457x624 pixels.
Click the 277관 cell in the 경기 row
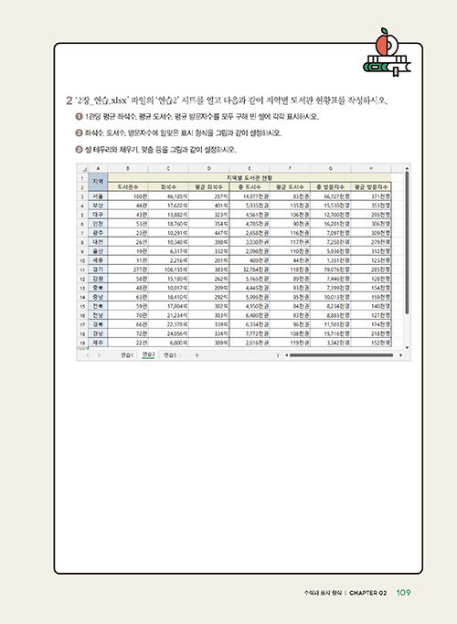[128, 270]
